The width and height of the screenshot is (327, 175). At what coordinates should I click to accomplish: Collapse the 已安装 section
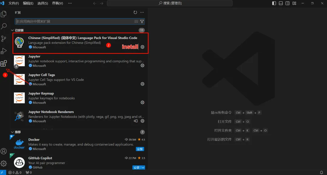[x=12, y=31]
